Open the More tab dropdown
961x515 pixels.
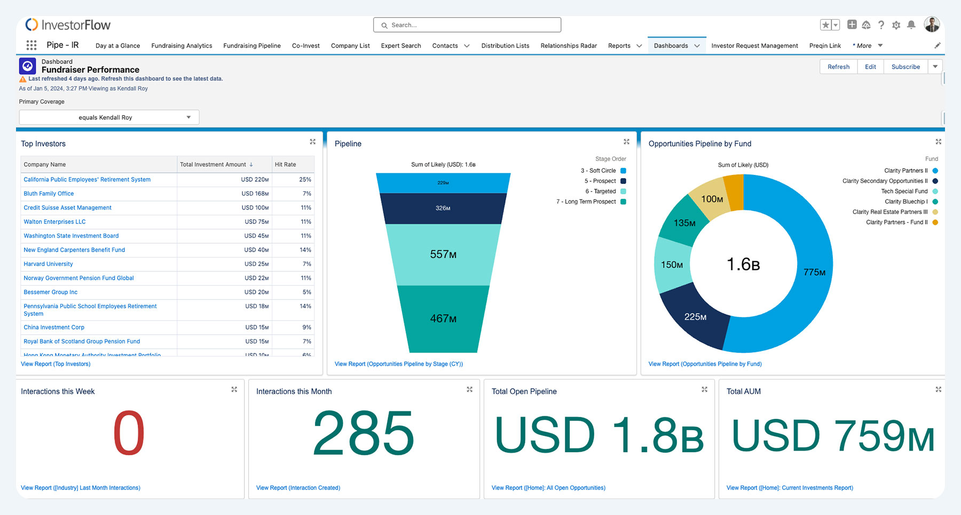[879, 46]
